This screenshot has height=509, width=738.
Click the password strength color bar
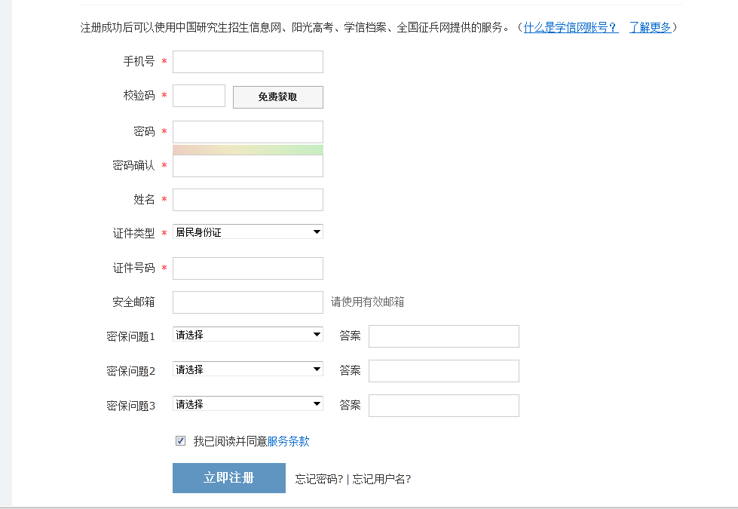pos(247,150)
